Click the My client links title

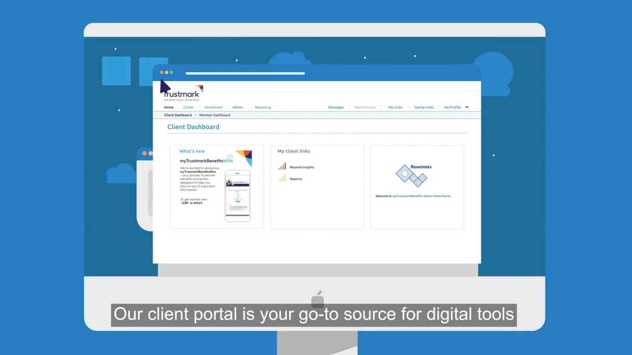point(294,151)
